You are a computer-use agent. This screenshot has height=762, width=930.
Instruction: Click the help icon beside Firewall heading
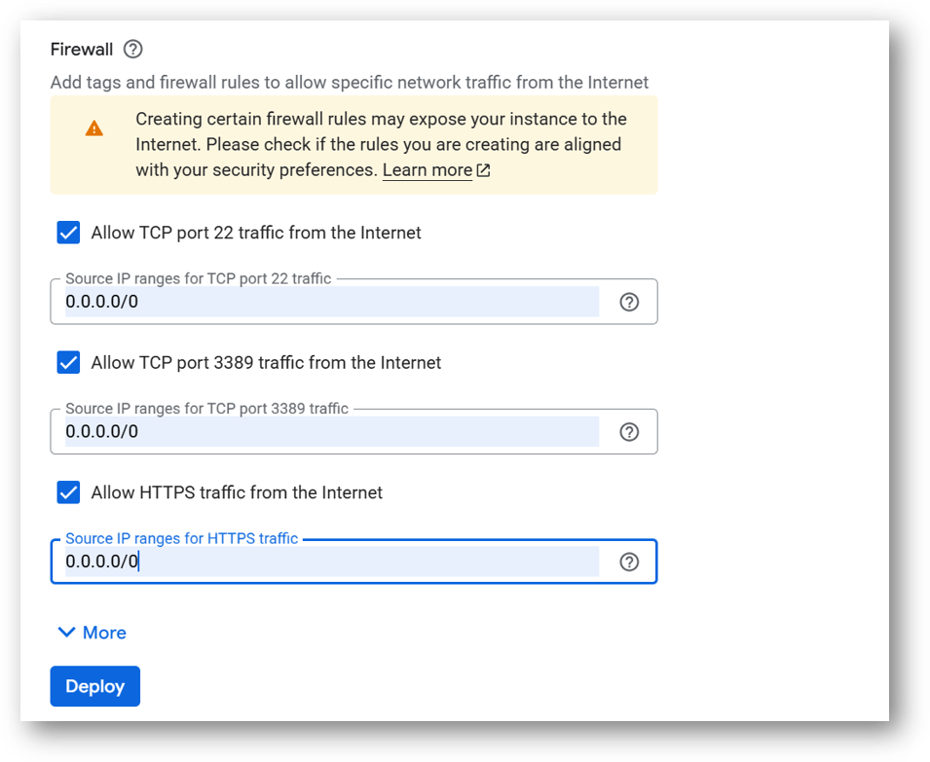(x=133, y=49)
